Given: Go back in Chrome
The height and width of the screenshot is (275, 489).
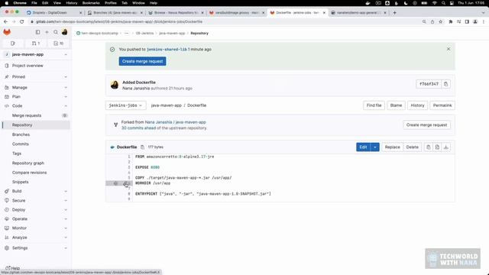Looking at the screenshot, I should click(x=5, y=22).
